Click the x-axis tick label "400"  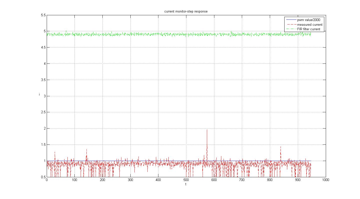click(158, 180)
